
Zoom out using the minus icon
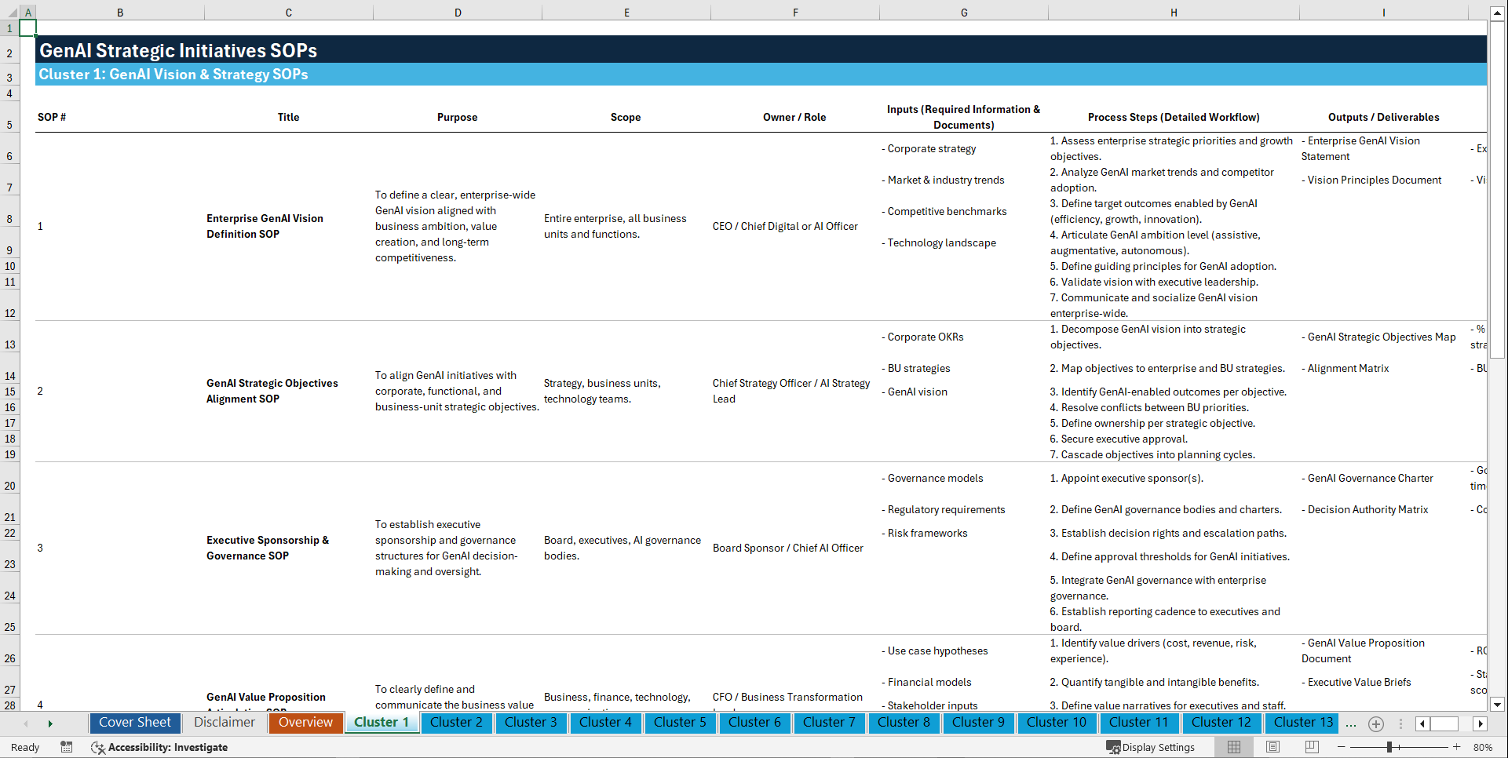pyautogui.click(x=1341, y=747)
